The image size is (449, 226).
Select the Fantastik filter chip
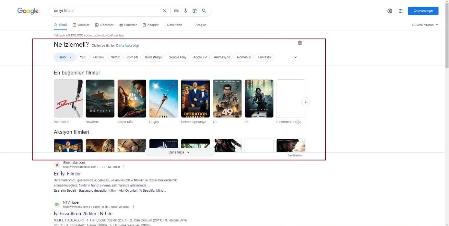[x=265, y=57]
